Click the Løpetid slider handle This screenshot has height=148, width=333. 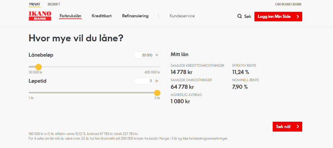[x=157, y=93]
